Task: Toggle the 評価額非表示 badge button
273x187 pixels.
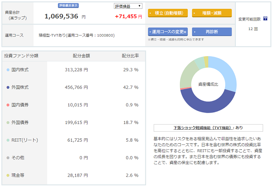Action: pos(68,6)
